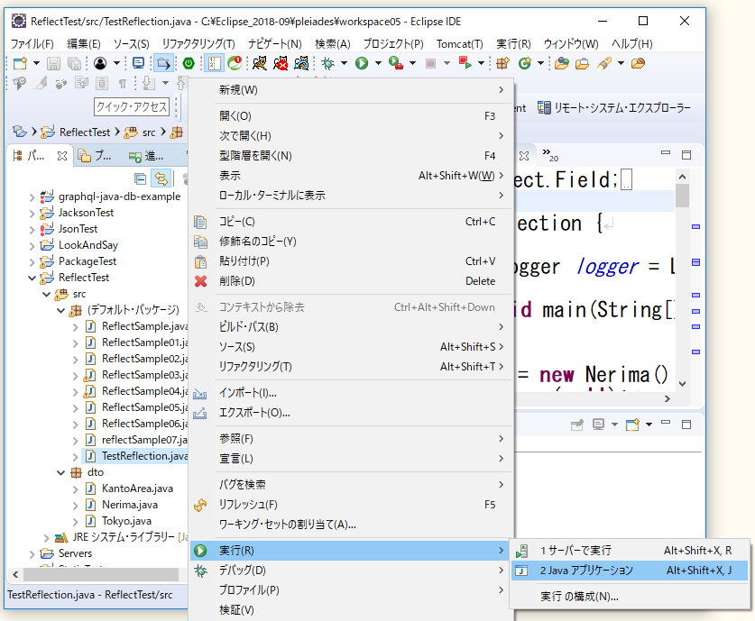Open the dropdown next to the Debug icon
Image resolution: width=755 pixels, height=621 pixels.
coord(344,63)
